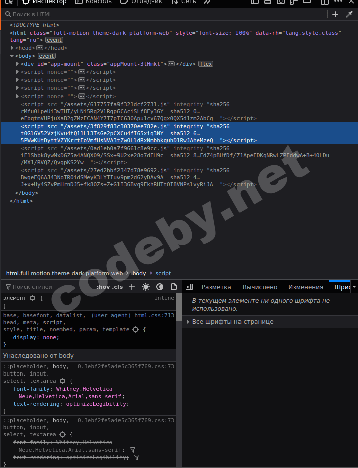Screen dimensions: 358x468
Task: Click the event badge on body tag
Action: click(x=47, y=56)
